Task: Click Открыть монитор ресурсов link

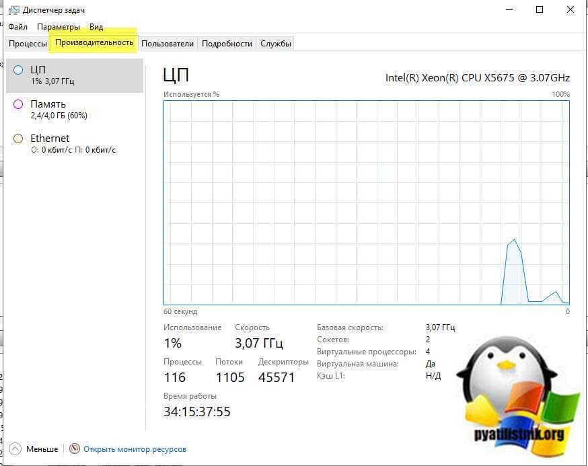Action: tap(135, 449)
